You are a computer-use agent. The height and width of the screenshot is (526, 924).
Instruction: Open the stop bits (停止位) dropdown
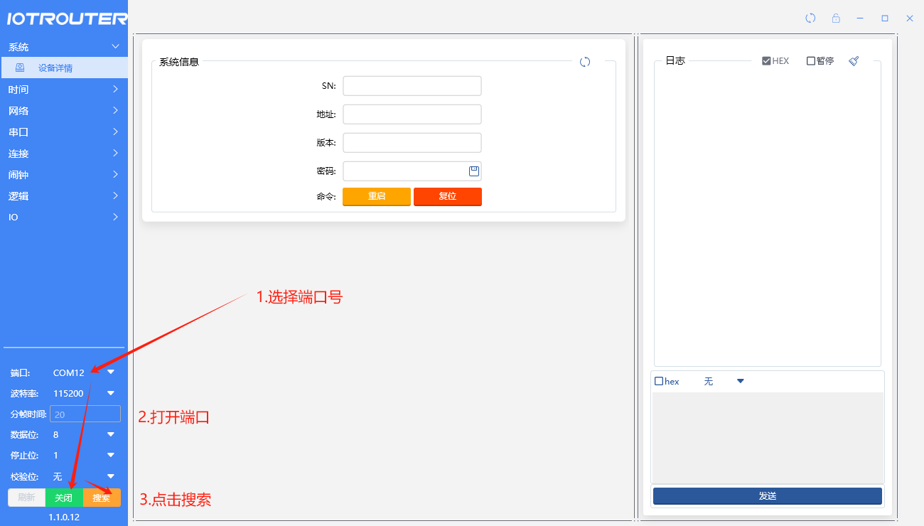click(111, 455)
